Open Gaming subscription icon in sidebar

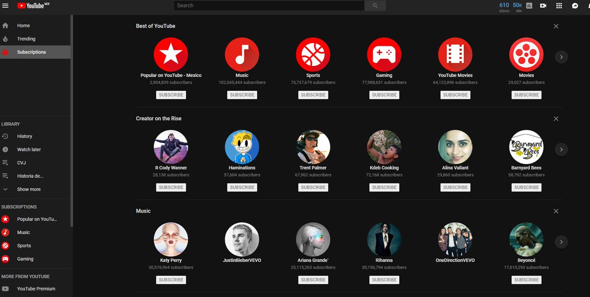coord(5,259)
